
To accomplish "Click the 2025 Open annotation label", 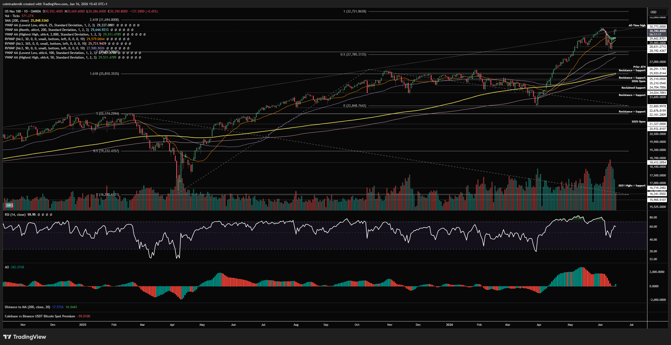I will (x=638, y=122).
